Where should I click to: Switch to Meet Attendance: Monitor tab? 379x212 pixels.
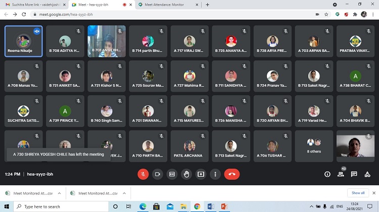(x=166, y=5)
